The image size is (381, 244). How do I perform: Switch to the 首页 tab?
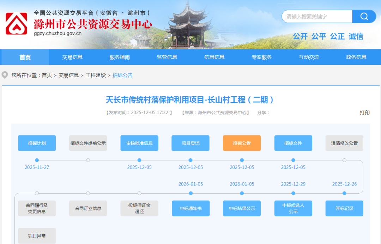(24, 57)
